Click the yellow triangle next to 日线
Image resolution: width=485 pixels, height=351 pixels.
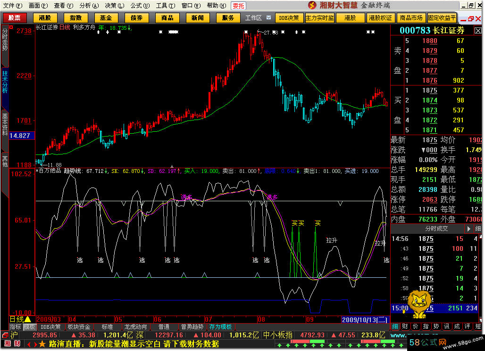[x=28, y=319]
